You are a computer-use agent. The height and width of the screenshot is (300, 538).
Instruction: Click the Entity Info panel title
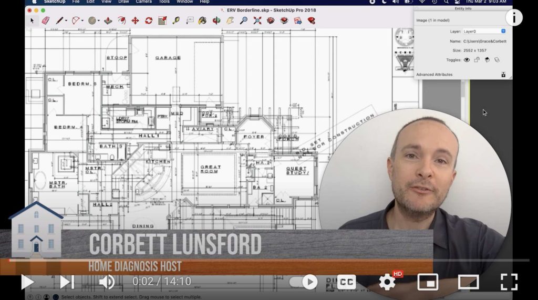click(463, 8)
